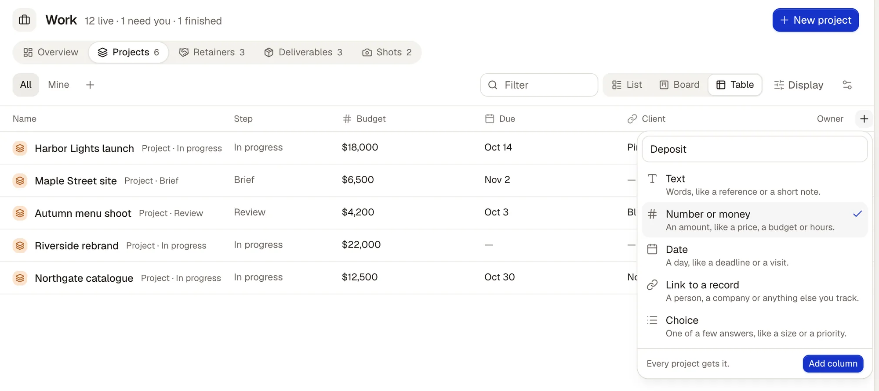
Task: Choose the Text column type
Action: pos(755,185)
